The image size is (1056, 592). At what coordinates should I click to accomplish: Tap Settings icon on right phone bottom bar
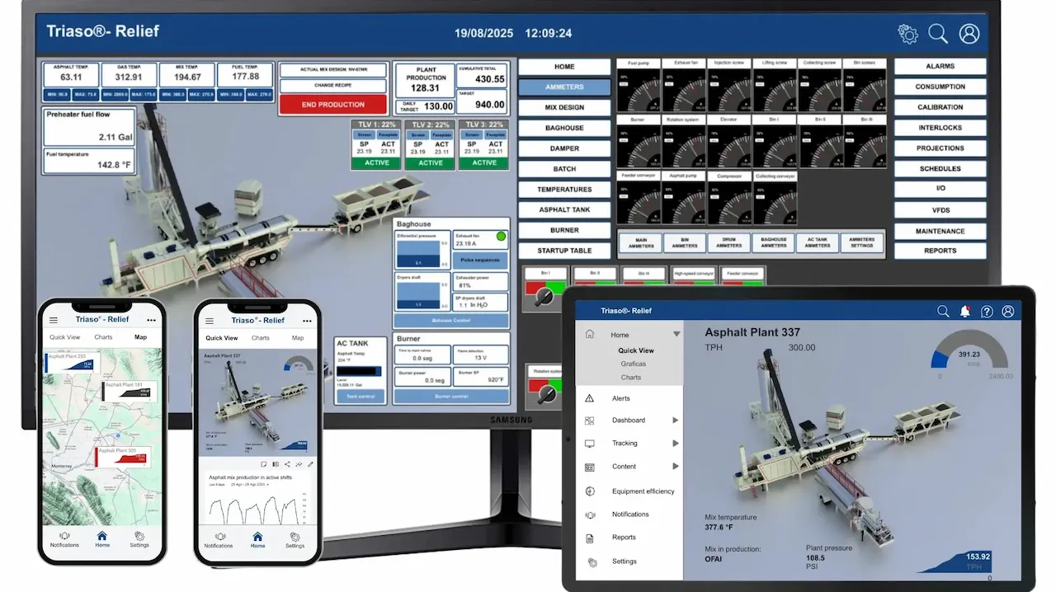pos(295,535)
